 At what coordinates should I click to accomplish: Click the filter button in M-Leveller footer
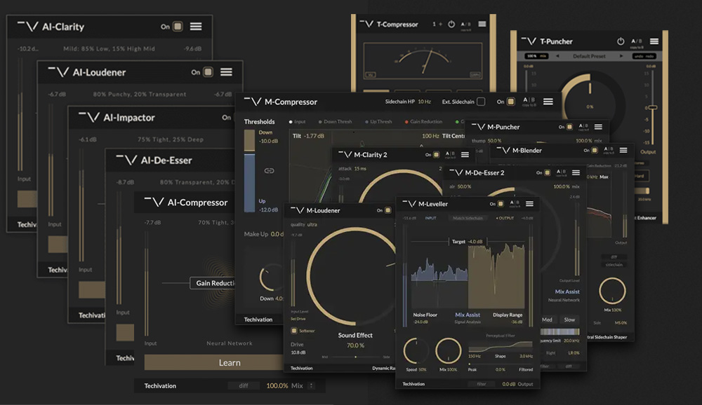click(482, 384)
